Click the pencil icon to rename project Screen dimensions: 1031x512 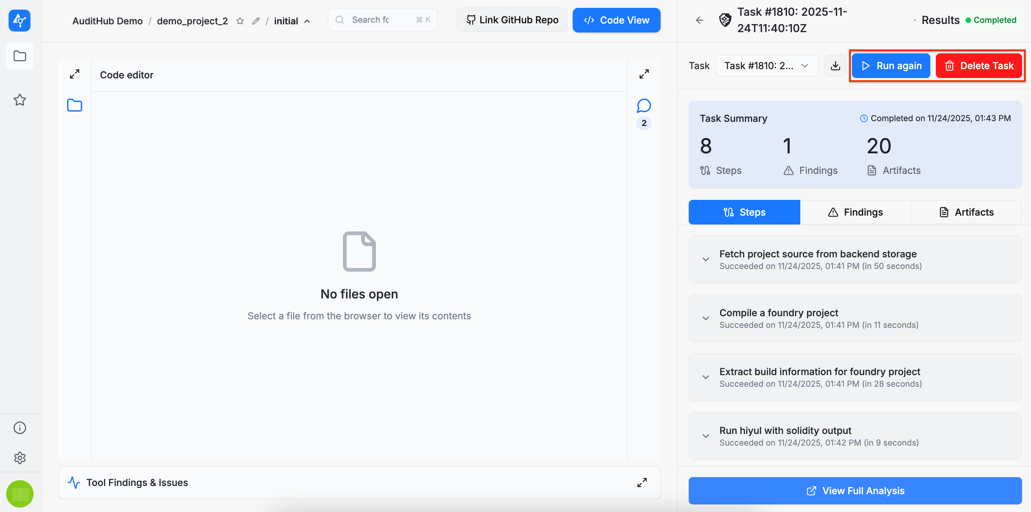coord(256,21)
